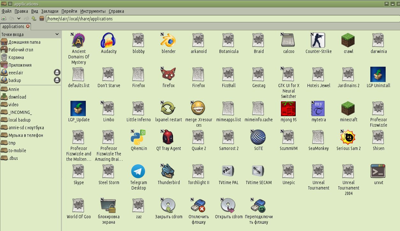This screenshot has width=400, height=231.
Task: Select the LGP_Update icon
Action: point(78,108)
